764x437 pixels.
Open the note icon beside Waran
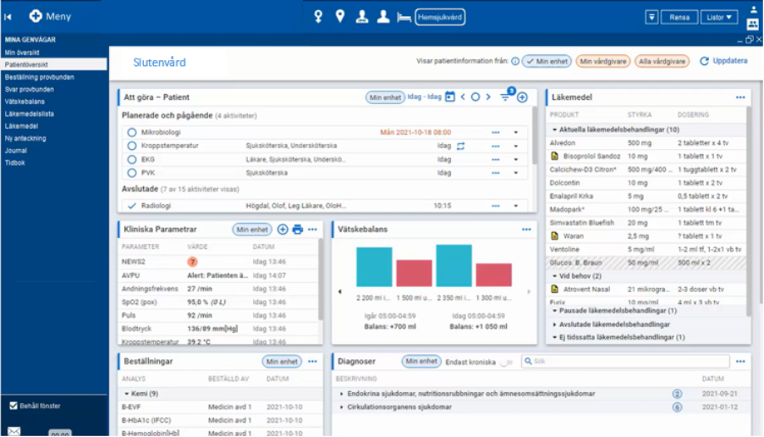click(554, 236)
